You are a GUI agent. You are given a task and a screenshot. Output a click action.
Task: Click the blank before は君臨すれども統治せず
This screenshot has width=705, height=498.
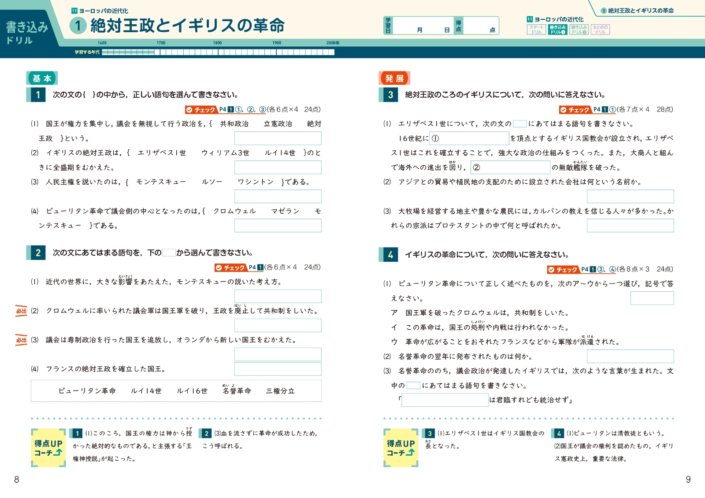click(445, 400)
